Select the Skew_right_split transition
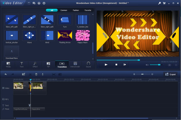Image resolution: width=181 pixels, height=120 pixels. tap(47, 19)
